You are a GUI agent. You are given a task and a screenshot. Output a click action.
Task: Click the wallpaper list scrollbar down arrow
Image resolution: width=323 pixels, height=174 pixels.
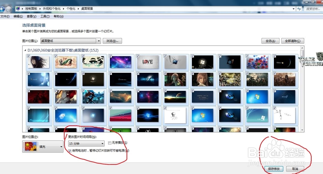302,130
